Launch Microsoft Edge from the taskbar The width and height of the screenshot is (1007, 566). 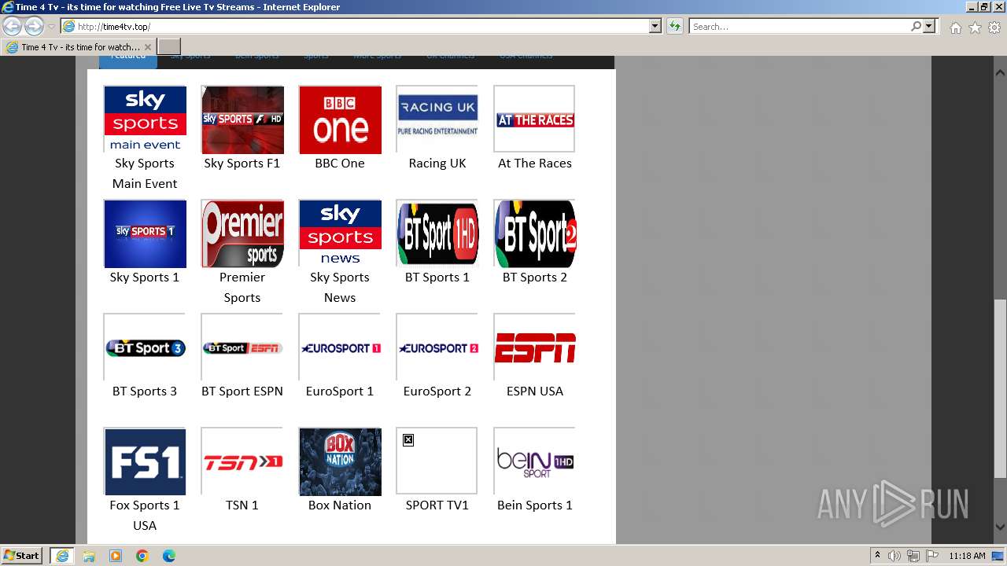(169, 556)
